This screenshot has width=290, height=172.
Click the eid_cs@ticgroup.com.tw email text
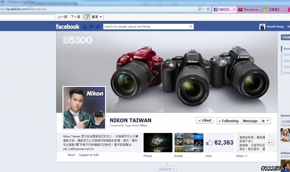(78, 149)
